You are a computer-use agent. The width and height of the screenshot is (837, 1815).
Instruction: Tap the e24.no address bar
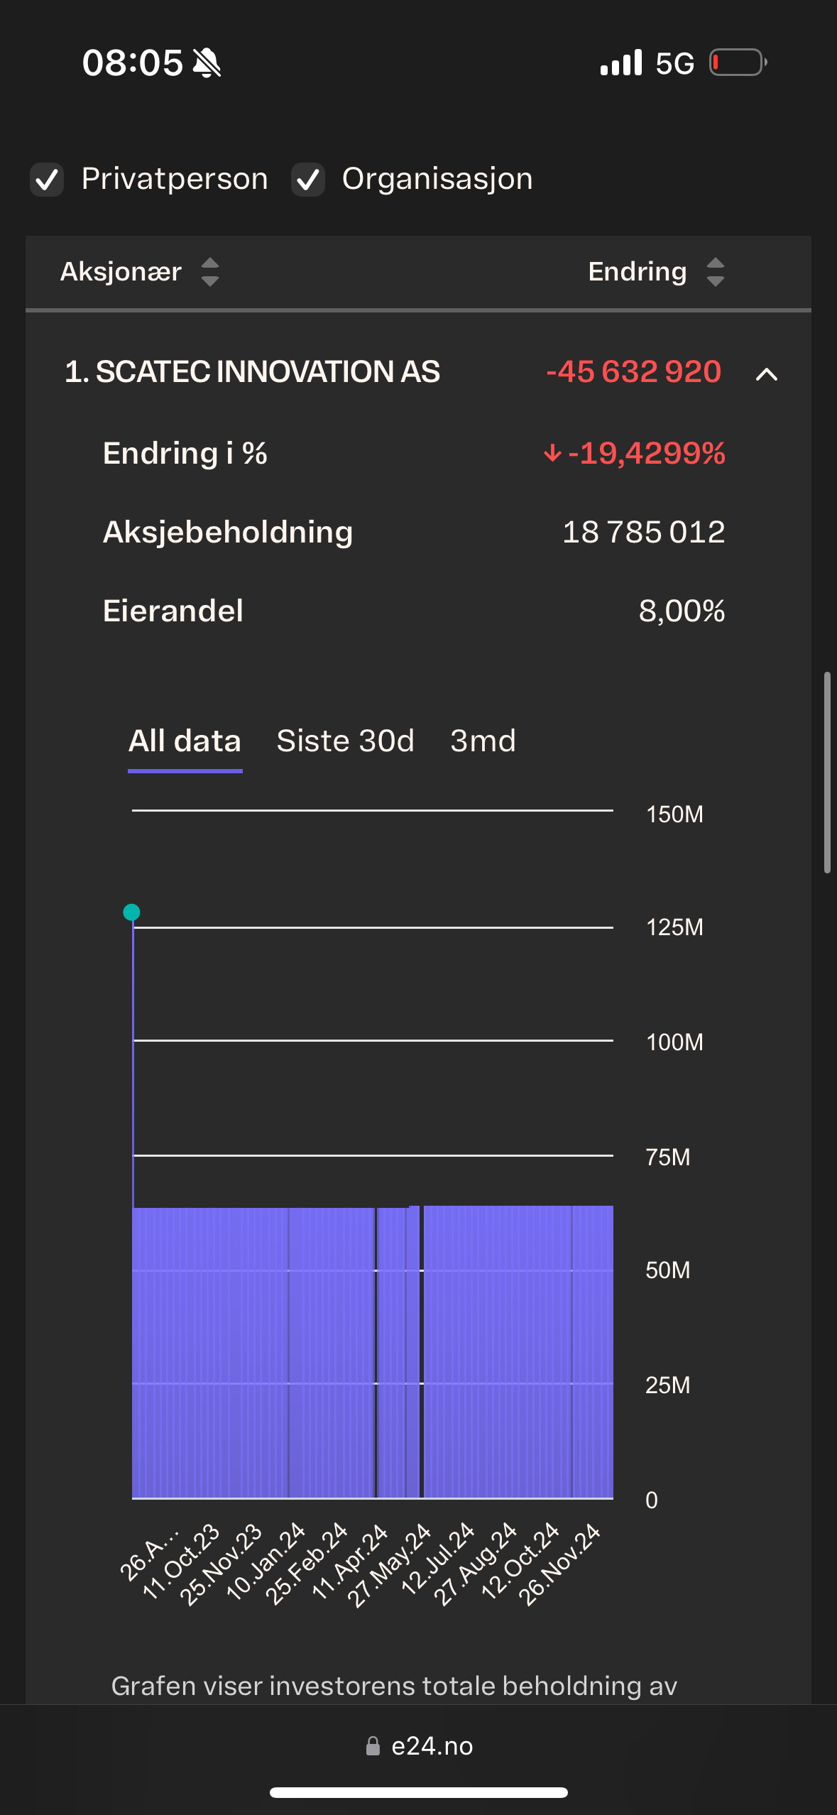(x=418, y=1746)
